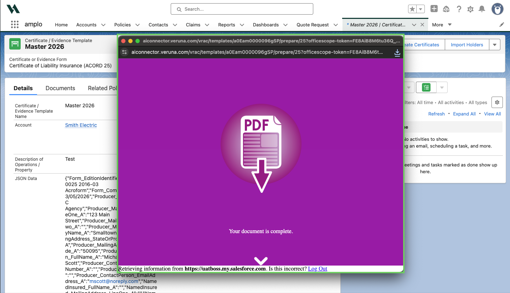Open the Smith Electric account link
The width and height of the screenshot is (510, 293).
[x=81, y=125]
